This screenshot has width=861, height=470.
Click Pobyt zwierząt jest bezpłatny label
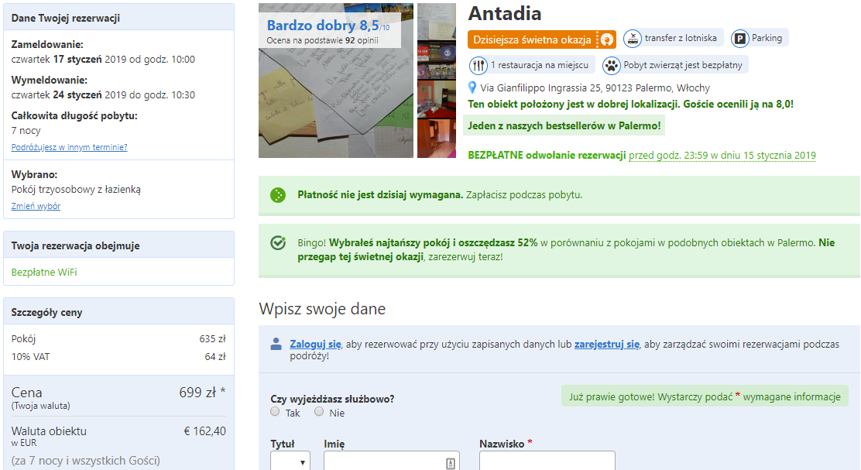coord(683,65)
